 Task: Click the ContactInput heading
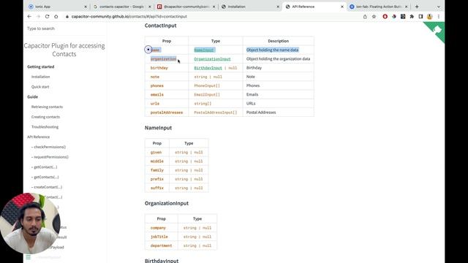coord(161,26)
